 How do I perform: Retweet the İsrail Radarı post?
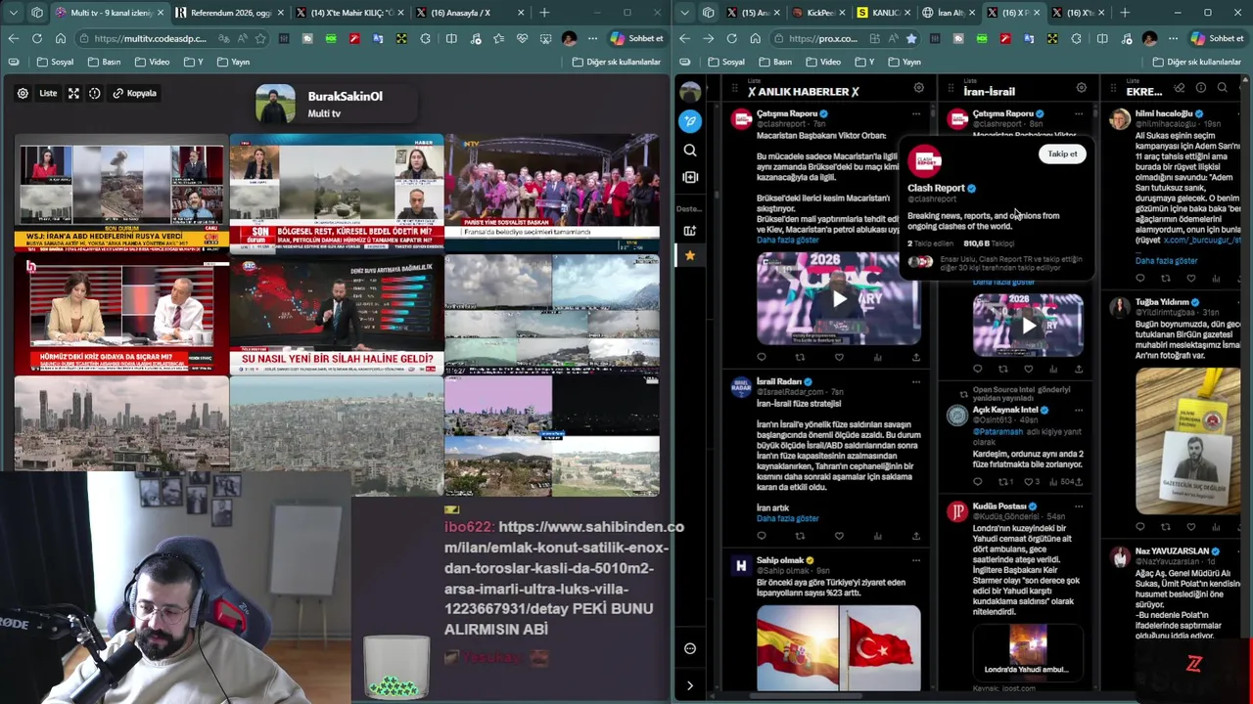[x=800, y=536]
